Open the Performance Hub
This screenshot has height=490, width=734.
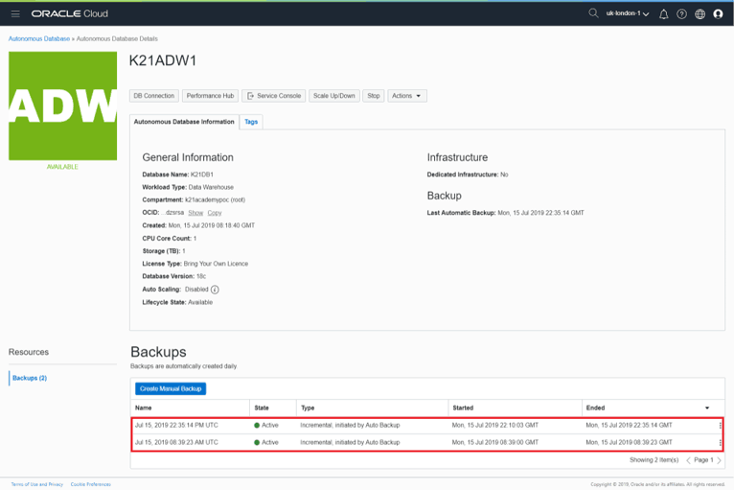point(210,96)
